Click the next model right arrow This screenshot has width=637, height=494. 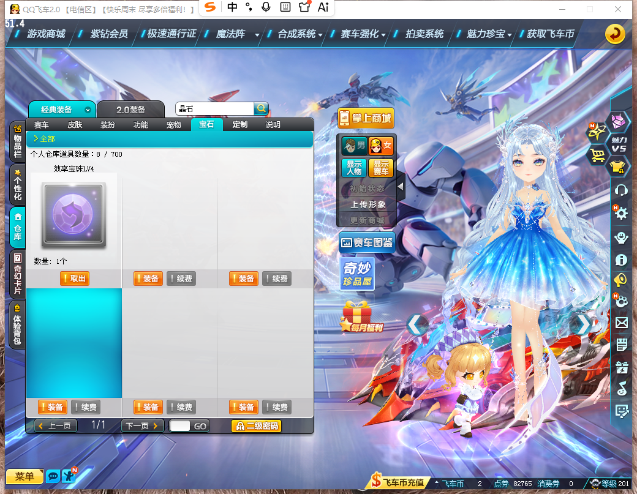pos(582,324)
